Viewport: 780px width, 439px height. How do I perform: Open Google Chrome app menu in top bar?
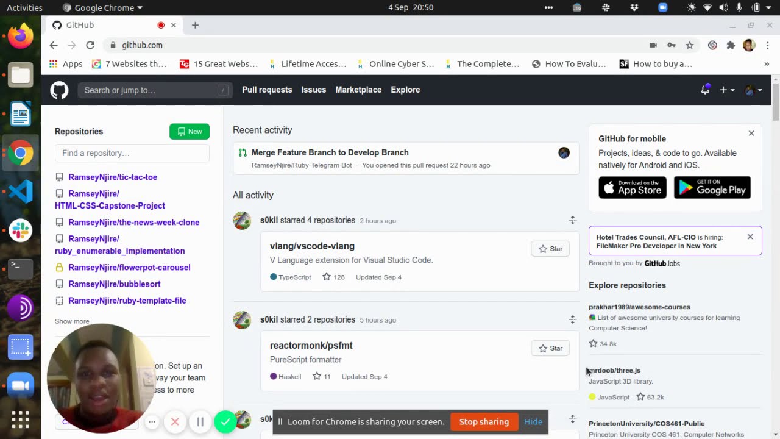coord(102,7)
